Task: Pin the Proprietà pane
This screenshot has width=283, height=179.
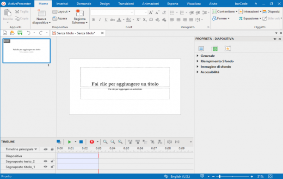Action: click(x=275, y=39)
